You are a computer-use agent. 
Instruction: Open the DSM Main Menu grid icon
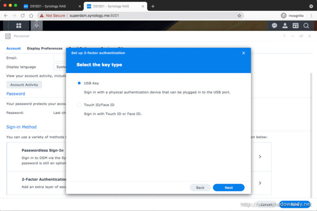(19, 25)
